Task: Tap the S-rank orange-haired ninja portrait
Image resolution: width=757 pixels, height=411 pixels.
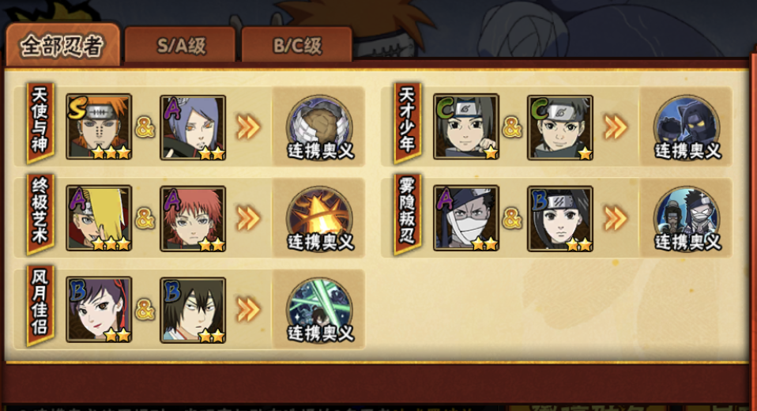Action: coord(99,127)
